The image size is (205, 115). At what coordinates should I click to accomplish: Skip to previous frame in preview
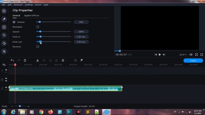tap(156, 55)
